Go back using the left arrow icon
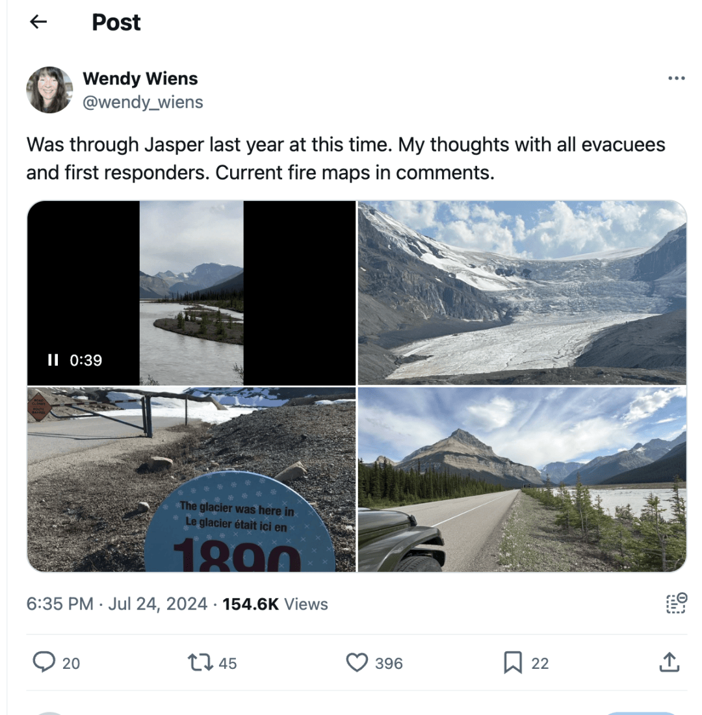Screen dimensions: 702x715 coord(38,21)
